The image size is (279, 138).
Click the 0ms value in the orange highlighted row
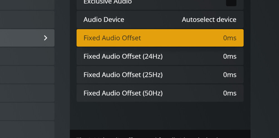(x=229, y=38)
